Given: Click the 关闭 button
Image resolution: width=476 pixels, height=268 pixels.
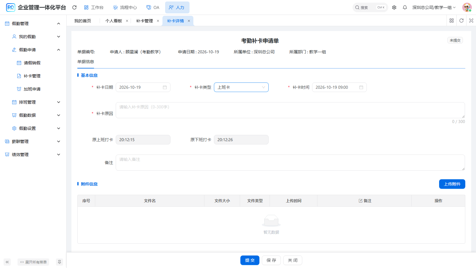Looking at the screenshot, I should [293, 260].
